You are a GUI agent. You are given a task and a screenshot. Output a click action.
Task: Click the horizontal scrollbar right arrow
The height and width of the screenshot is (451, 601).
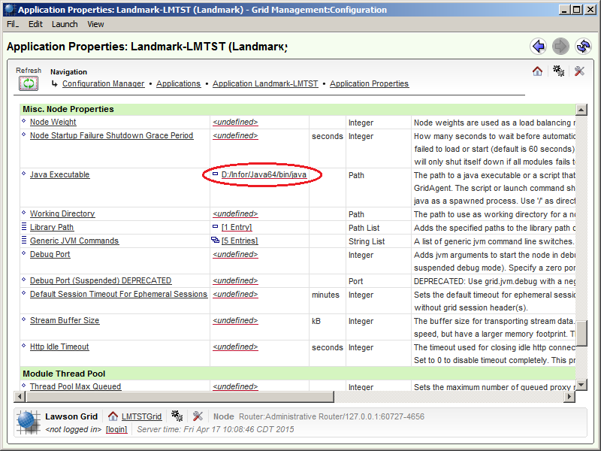569,396
